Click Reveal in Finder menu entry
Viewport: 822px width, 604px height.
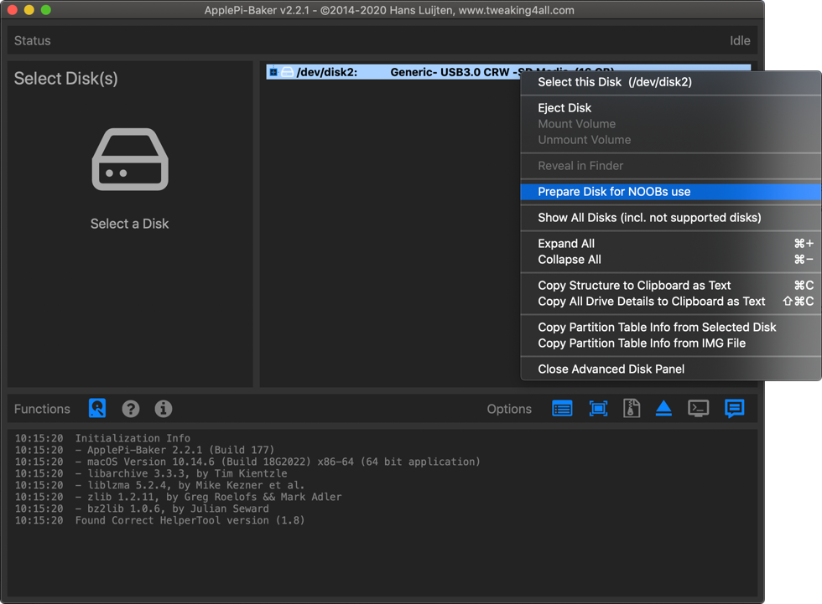click(x=670, y=166)
